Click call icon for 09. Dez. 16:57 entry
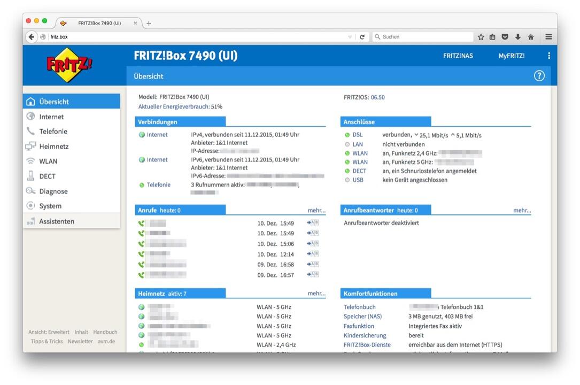This screenshot has height=385, width=580. click(141, 275)
